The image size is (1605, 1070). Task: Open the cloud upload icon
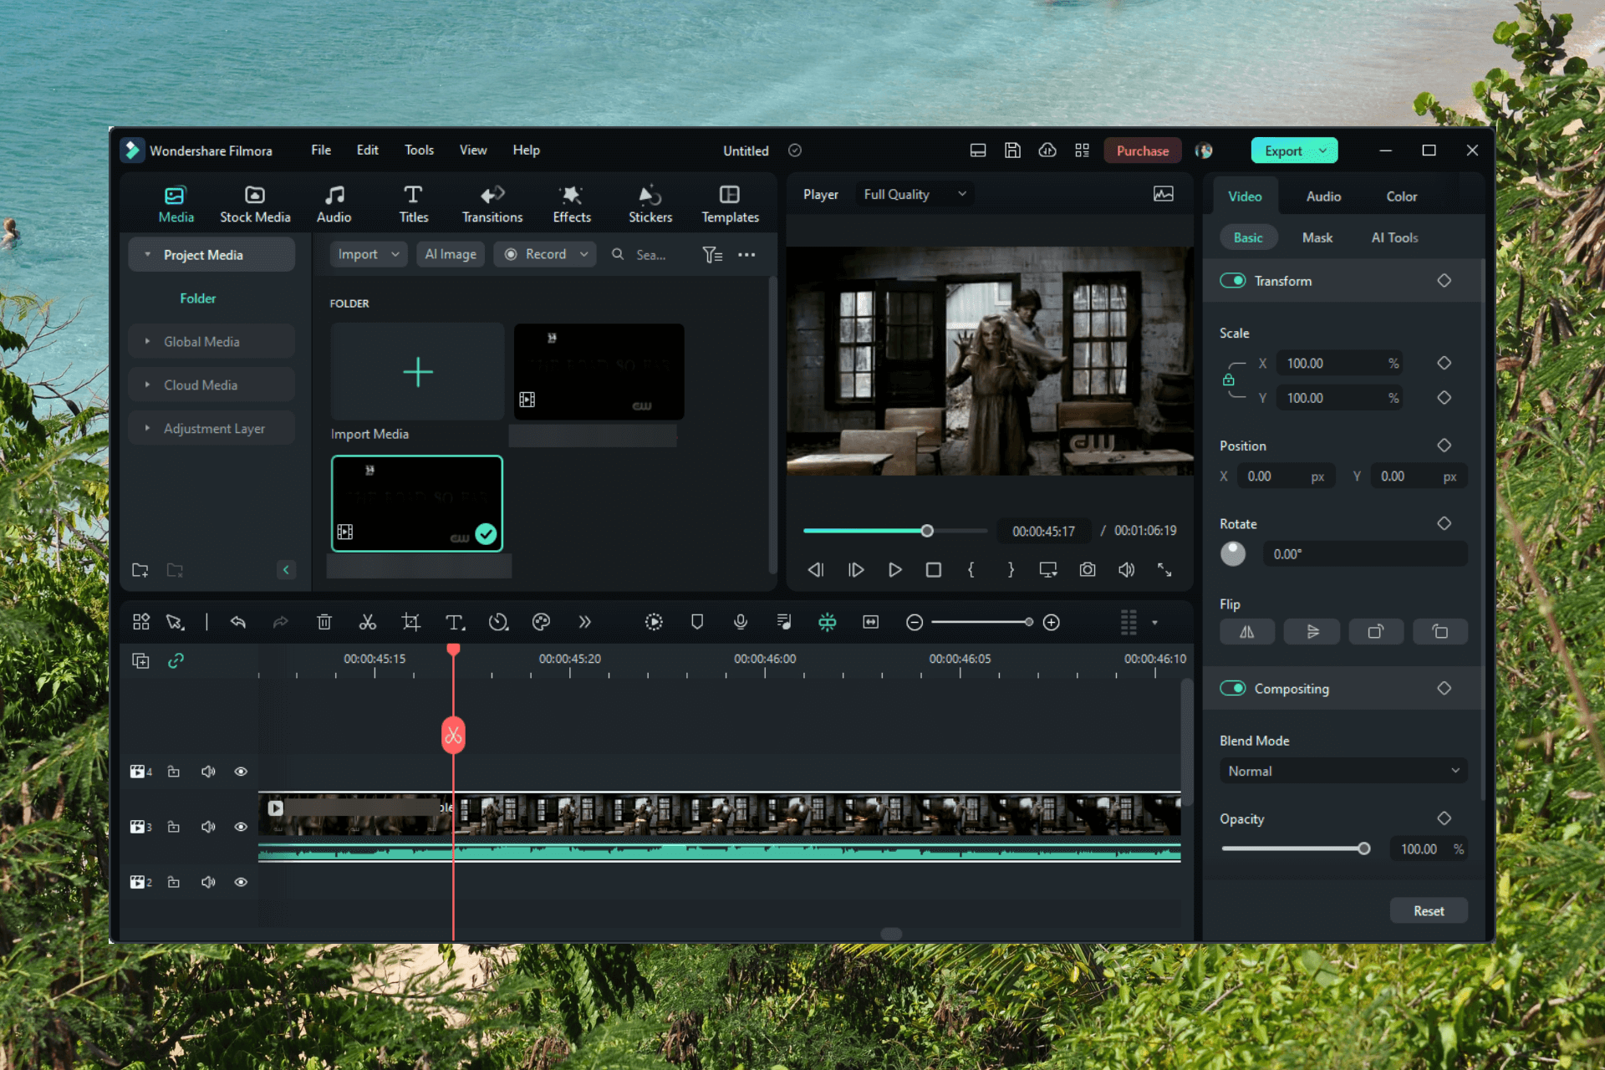1047,150
